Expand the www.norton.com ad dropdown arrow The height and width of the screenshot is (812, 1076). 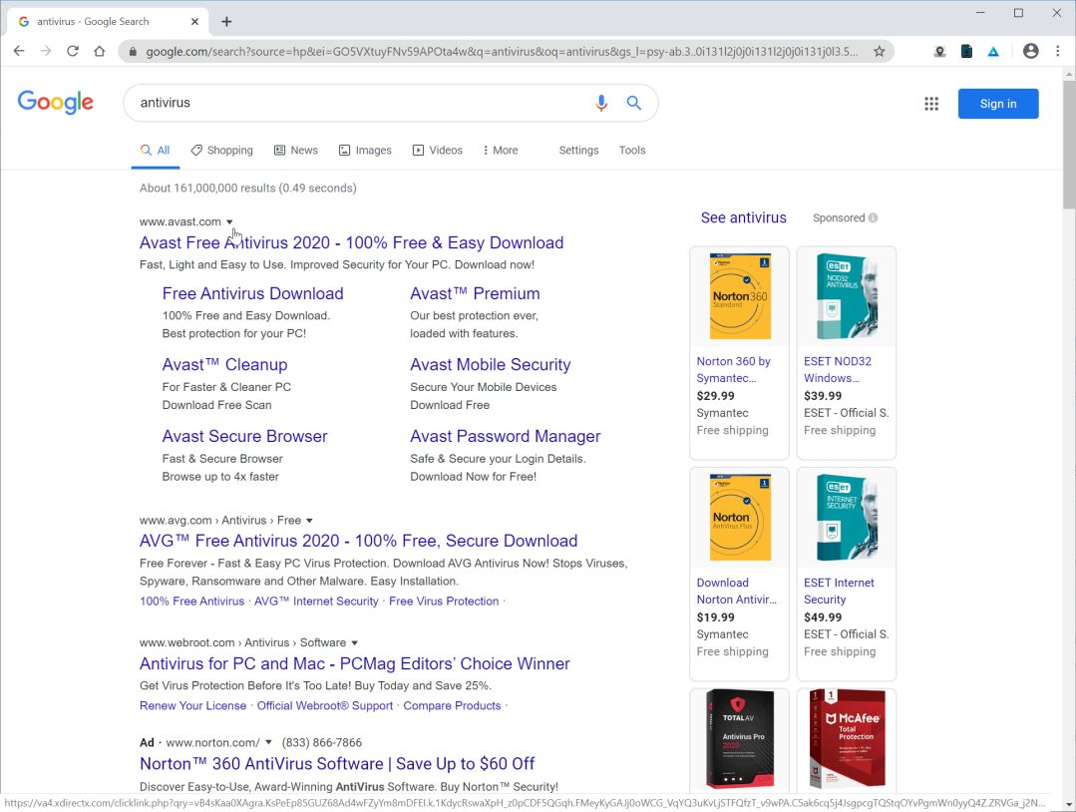[269, 742]
